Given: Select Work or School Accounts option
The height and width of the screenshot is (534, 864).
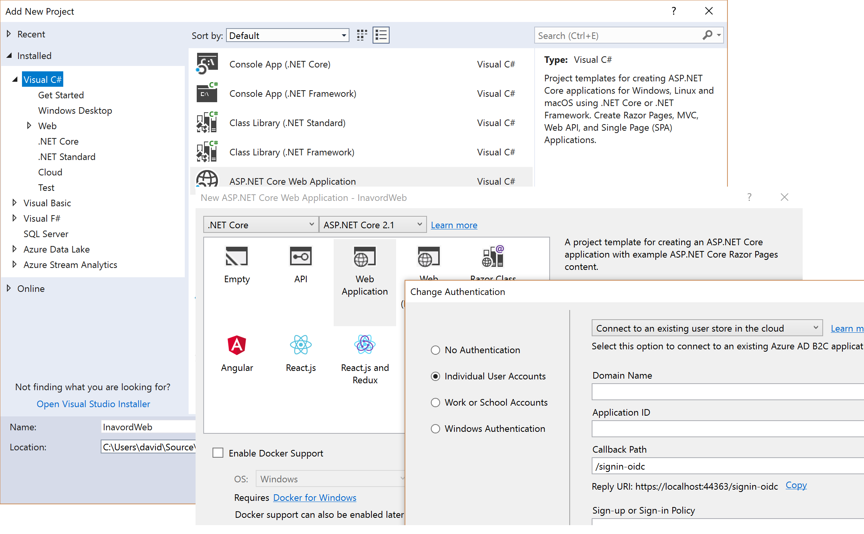Looking at the screenshot, I should (x=435, y=403).
